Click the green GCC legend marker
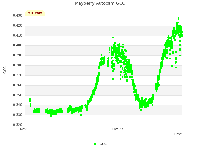201x150 pixels. [x=95, y=144]
